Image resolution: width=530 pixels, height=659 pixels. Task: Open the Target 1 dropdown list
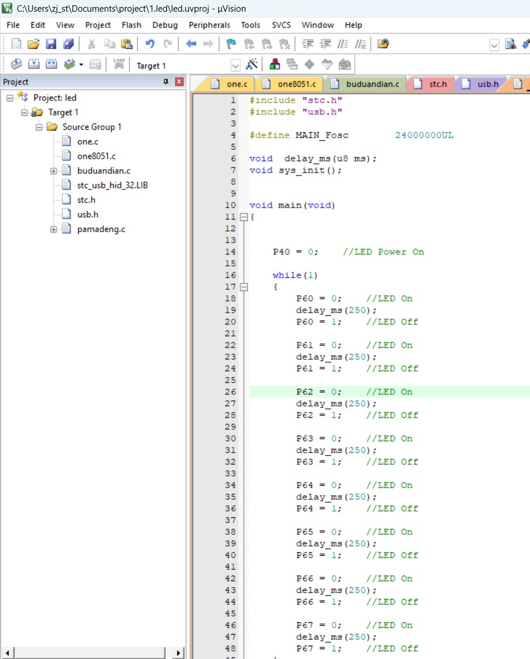click(236, 65)
